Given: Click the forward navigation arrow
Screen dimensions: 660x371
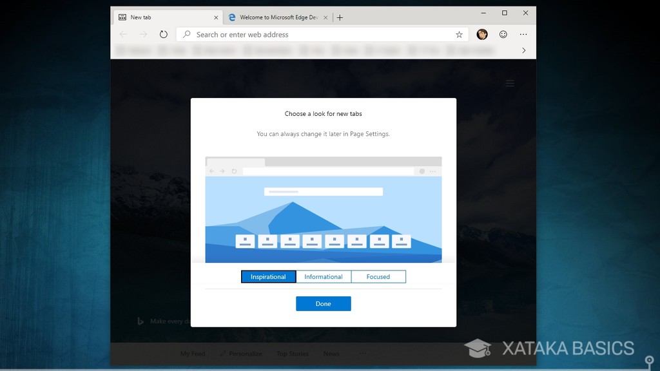Looking at the screenshot, I should pyautogui.click(x=142, y=34).
